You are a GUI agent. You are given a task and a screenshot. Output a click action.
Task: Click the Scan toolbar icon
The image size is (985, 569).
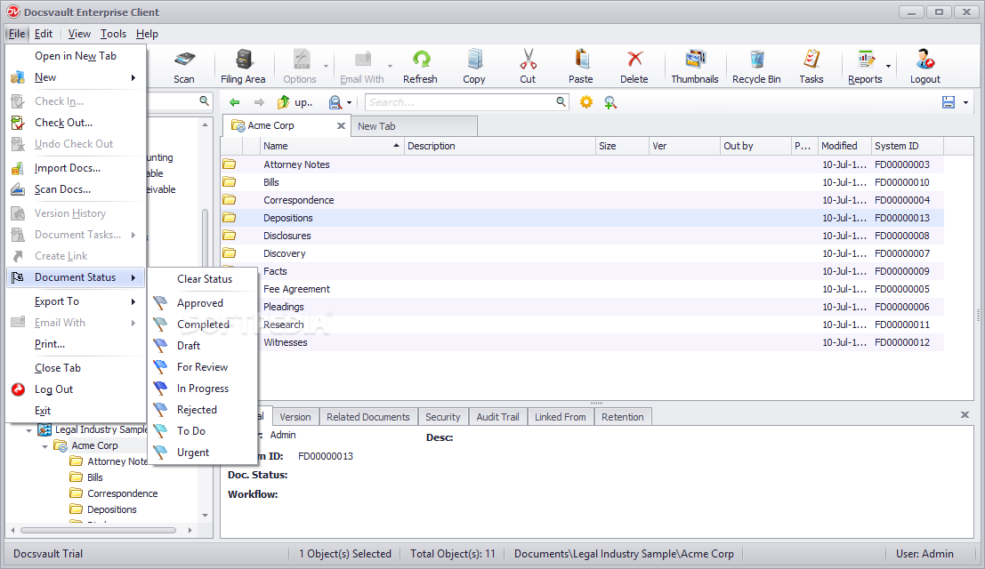(x=184, y=60)
